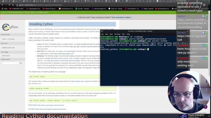Open the developer.apple.com link
This screenshot has height=118, width=211.
(x=64, y=53)
